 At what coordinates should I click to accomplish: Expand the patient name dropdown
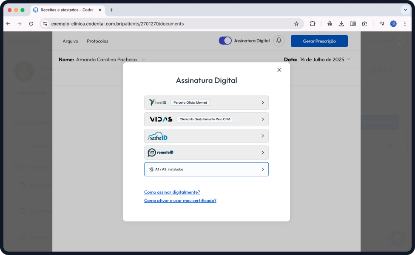144,59
